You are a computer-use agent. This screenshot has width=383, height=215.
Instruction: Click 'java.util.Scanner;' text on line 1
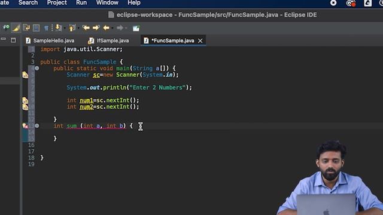[93, 49]
